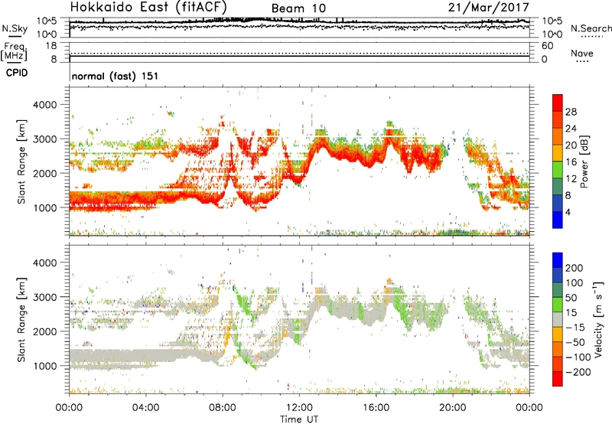Viewport: 612px width, 424px height.
Task: Pick the light green segment of velocity colorbar
Action: point(558,305)
